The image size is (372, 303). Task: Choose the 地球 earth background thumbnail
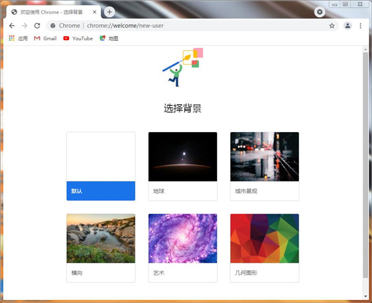(182, 157)
